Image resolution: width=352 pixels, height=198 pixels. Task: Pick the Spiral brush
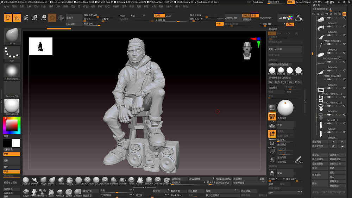(69, 193)
